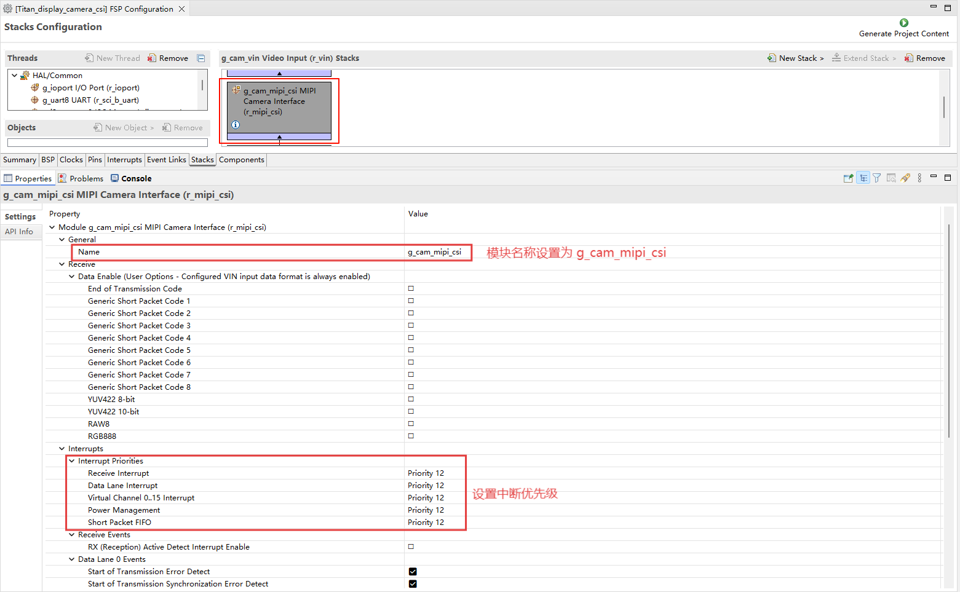960x592 pixels.
Task: Click the collapse icon in Threads header
Action: [201, 58]
